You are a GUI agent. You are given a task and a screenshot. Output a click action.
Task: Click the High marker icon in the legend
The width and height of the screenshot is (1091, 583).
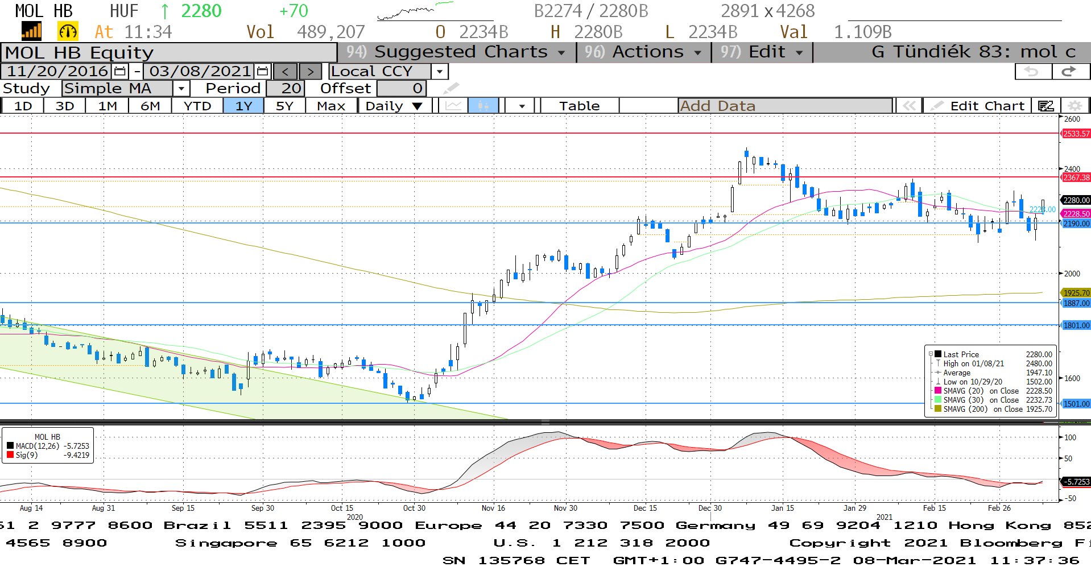(938, 363)
